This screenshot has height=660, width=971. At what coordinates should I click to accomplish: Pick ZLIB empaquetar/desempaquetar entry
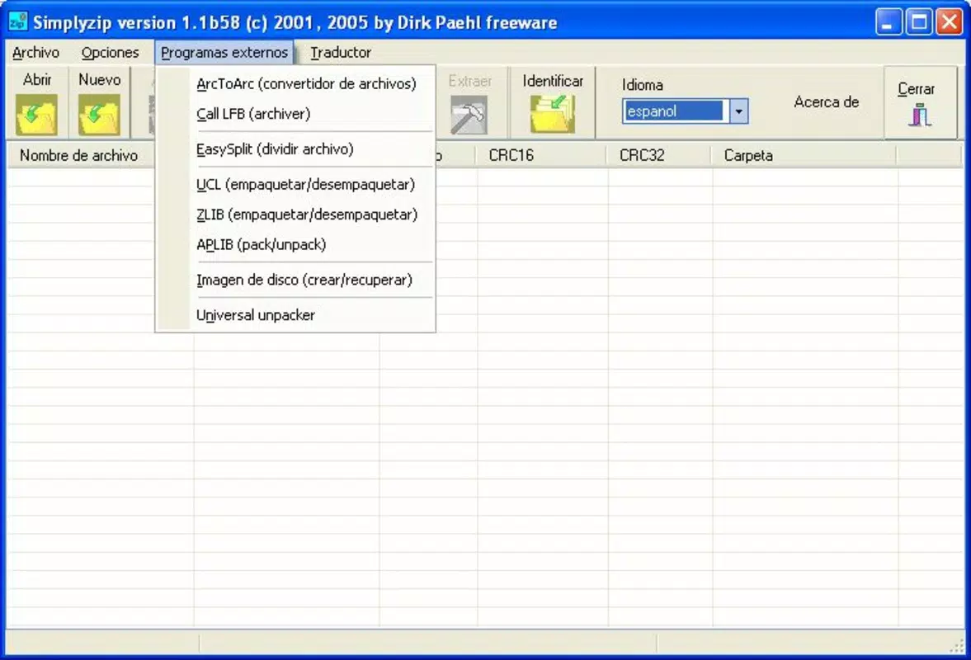307,214
